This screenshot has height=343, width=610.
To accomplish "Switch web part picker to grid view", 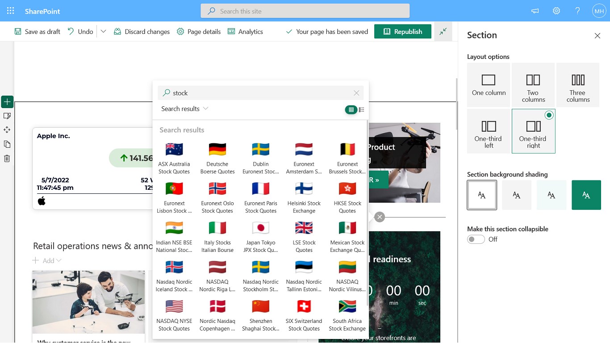I will click(351, 109).
